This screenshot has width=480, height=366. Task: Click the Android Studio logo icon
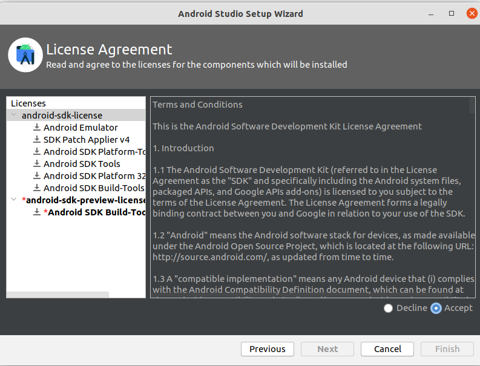(25, 54)
